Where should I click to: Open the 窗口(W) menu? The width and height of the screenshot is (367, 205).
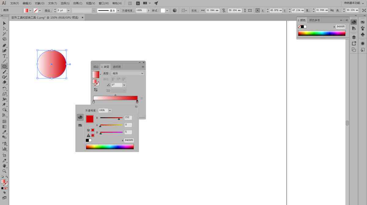(x=104, y=3)
